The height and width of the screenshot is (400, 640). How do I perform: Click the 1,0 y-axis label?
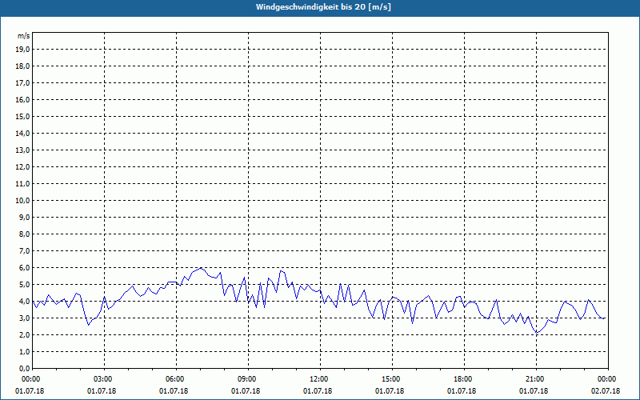pos(24,352)
